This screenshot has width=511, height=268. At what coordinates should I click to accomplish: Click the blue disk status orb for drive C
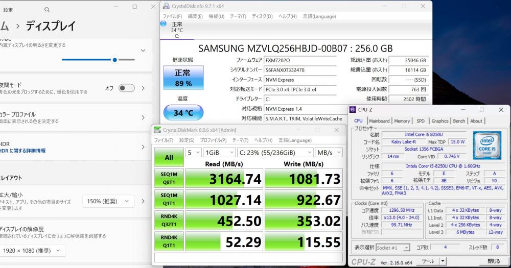tap(164, 24)
